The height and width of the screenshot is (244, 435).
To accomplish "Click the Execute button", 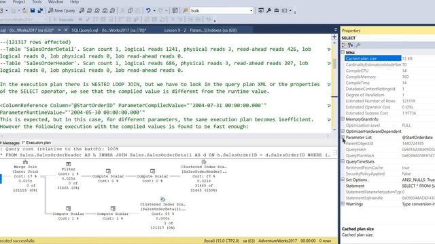I will [x=63, y=20].
